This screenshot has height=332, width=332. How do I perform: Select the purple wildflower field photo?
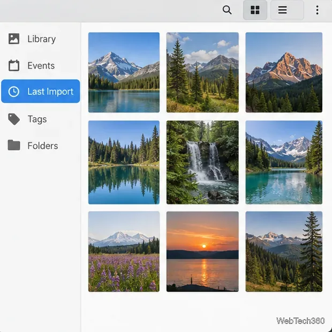[x=124, y=252]
